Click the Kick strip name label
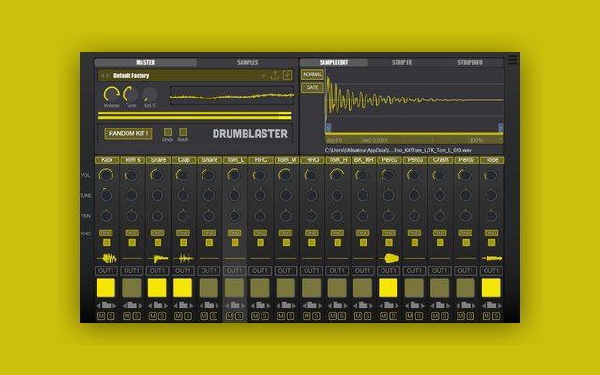Viewport: 600px width, 375px height. coord(107,160)
